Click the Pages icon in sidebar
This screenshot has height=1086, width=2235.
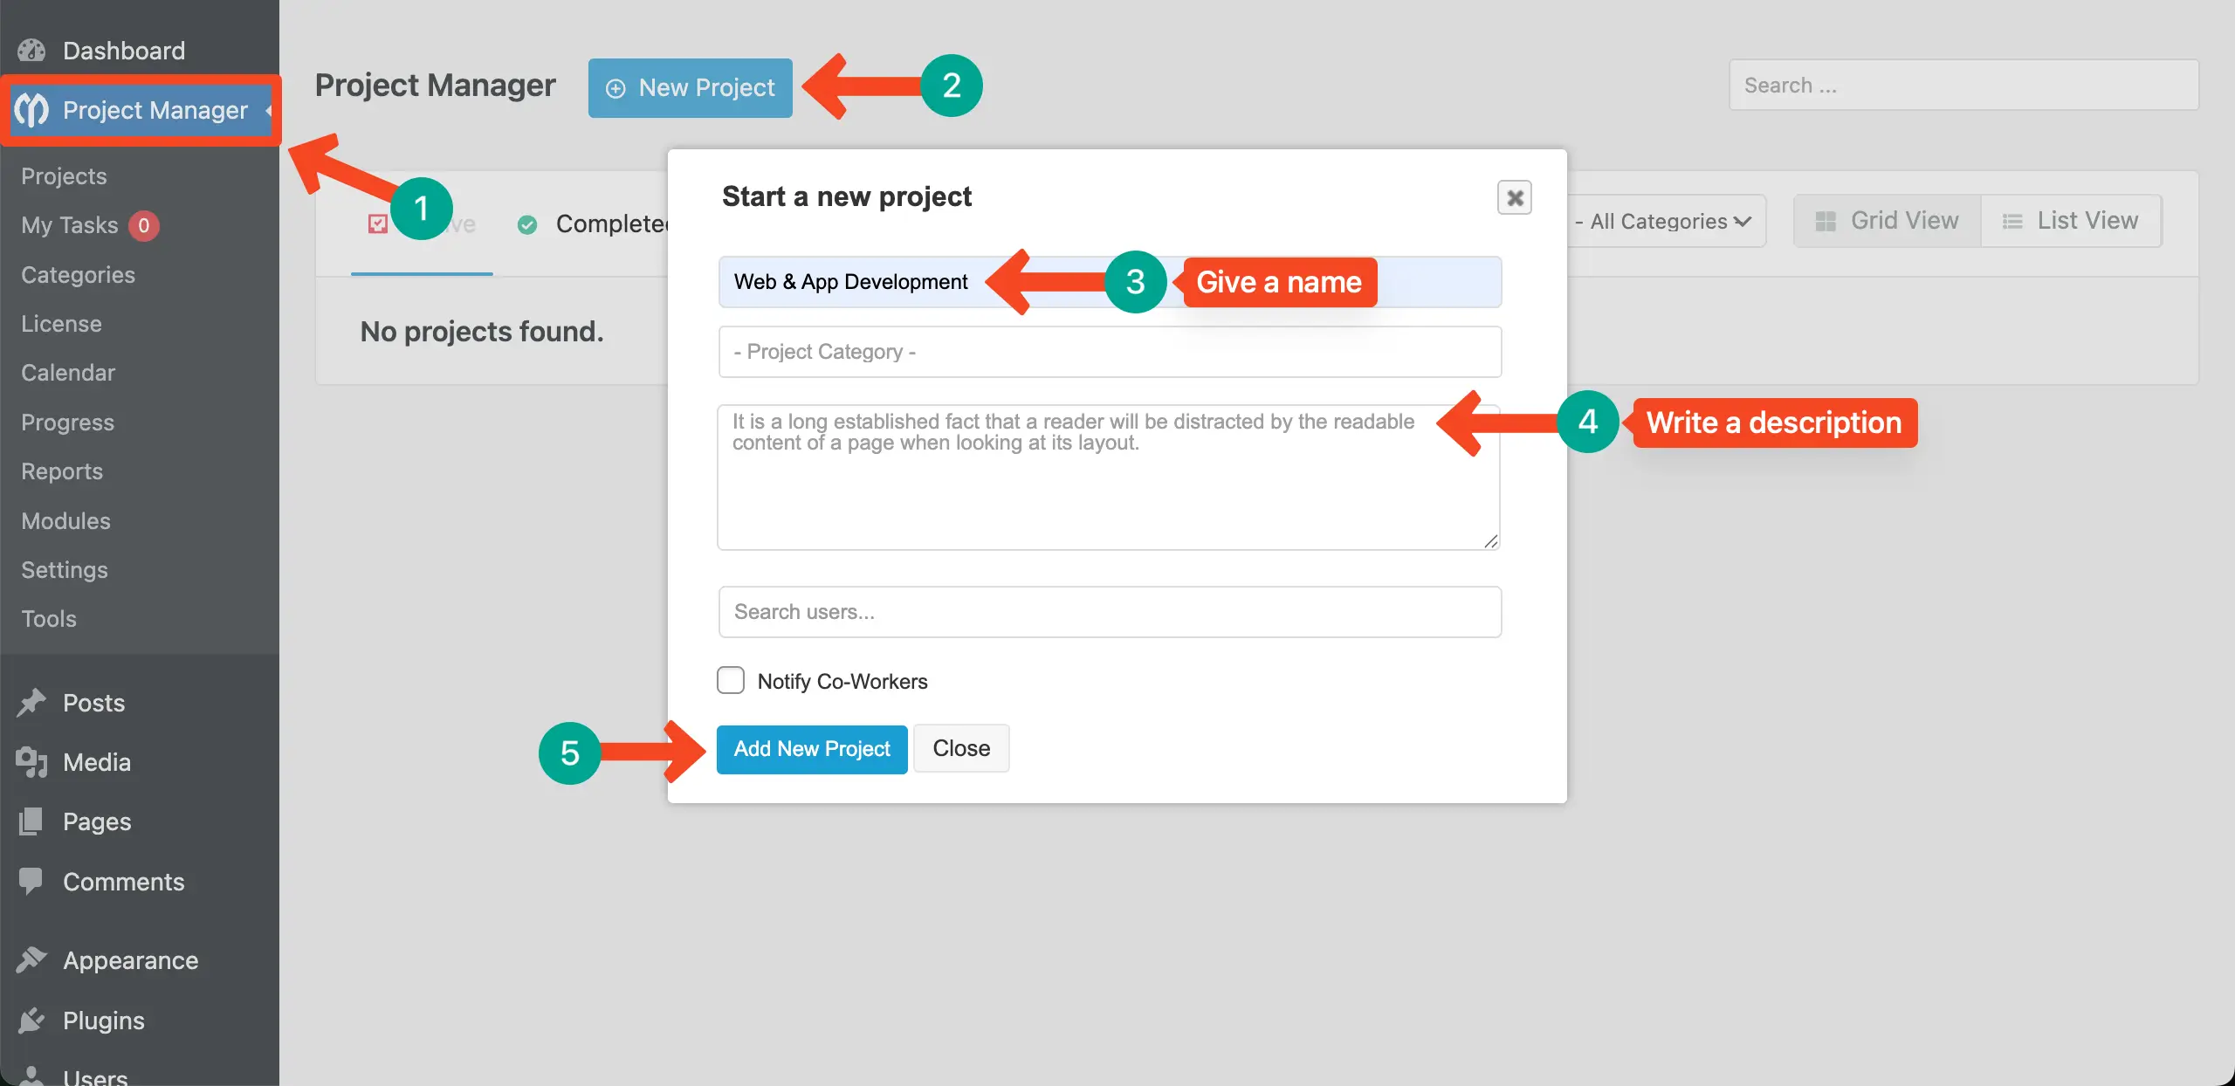[x=31, y=821]
